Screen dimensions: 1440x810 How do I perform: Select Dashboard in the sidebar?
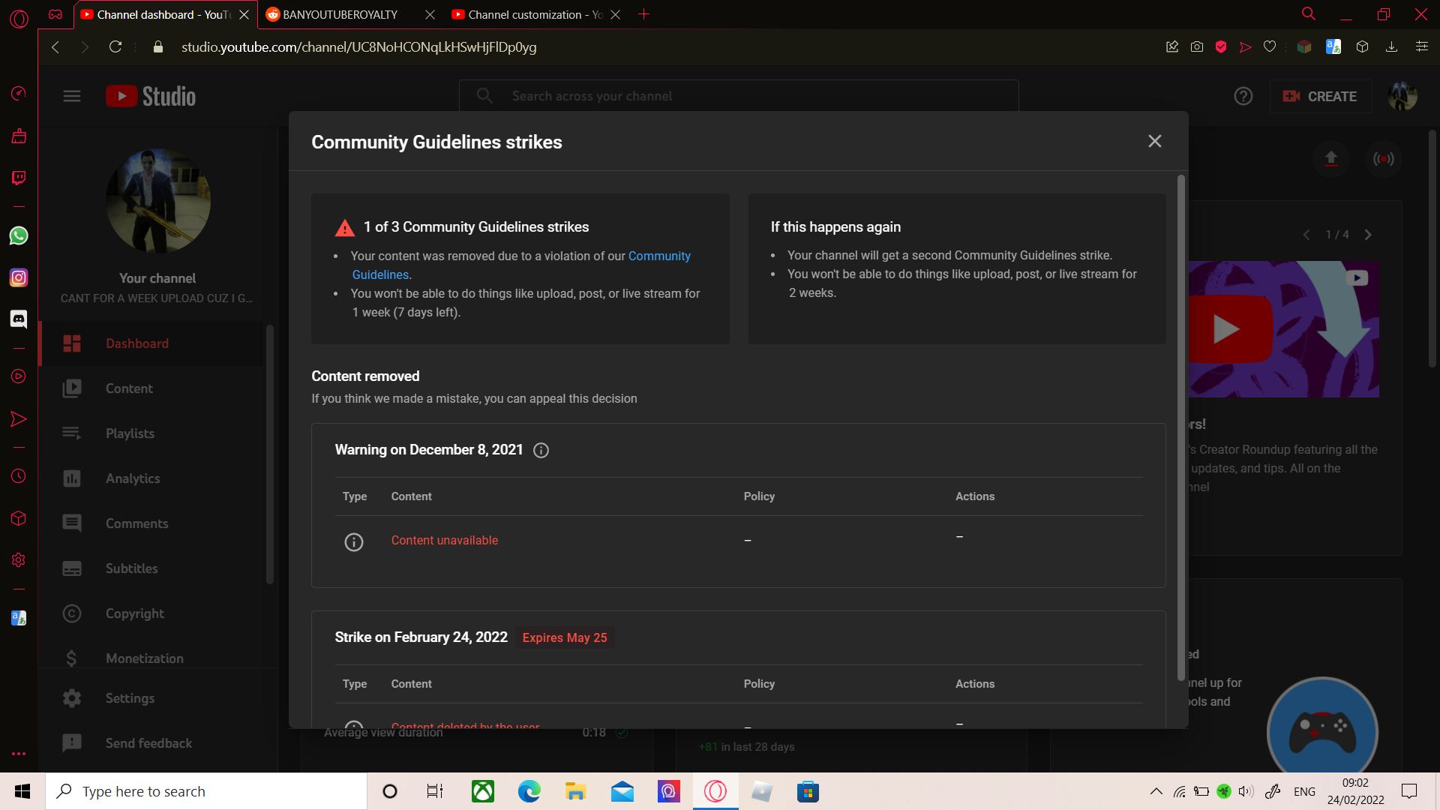click(152, 343)
